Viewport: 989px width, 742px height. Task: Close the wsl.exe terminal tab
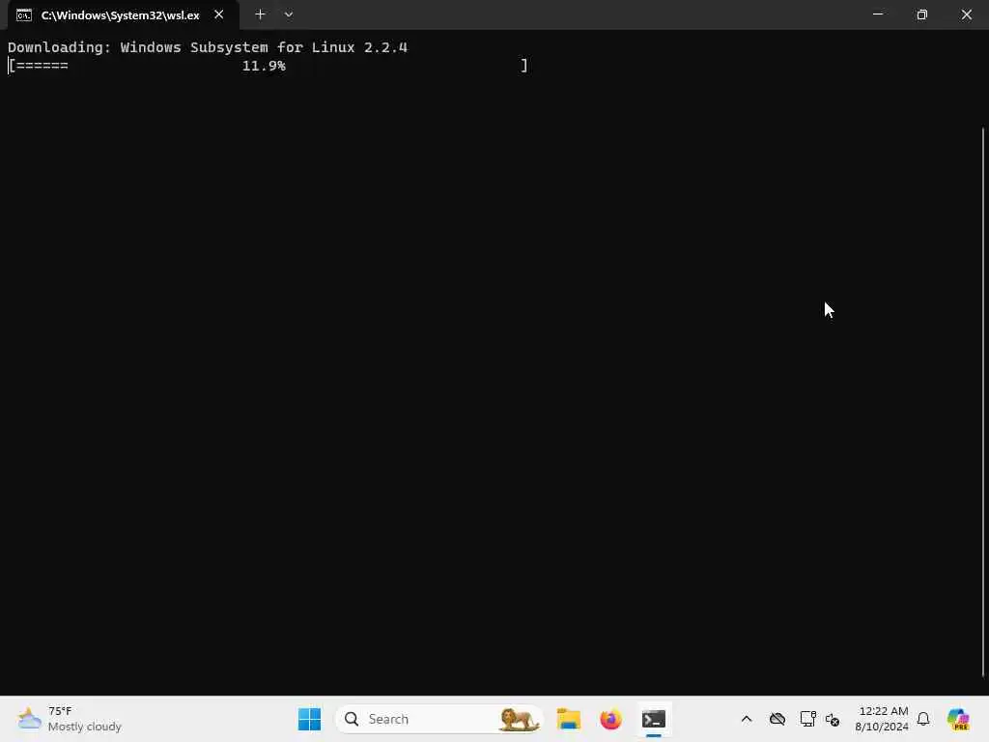[x=219, y=14]
